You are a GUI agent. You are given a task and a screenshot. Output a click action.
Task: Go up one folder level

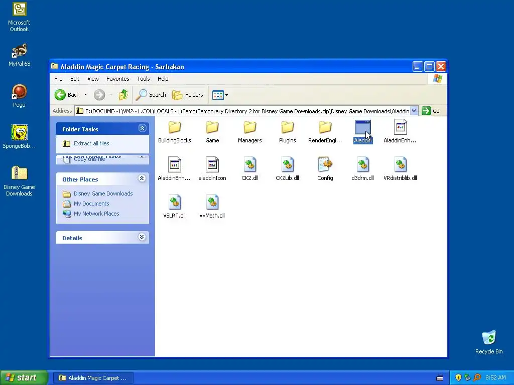tap(123, 95)
